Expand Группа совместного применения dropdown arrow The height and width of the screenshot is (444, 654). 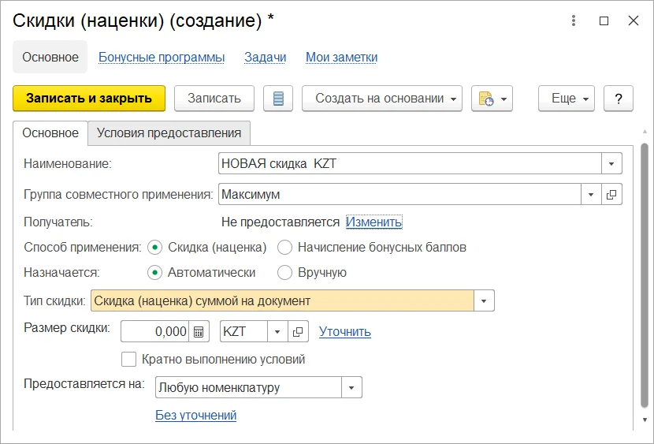coord(591,195)
